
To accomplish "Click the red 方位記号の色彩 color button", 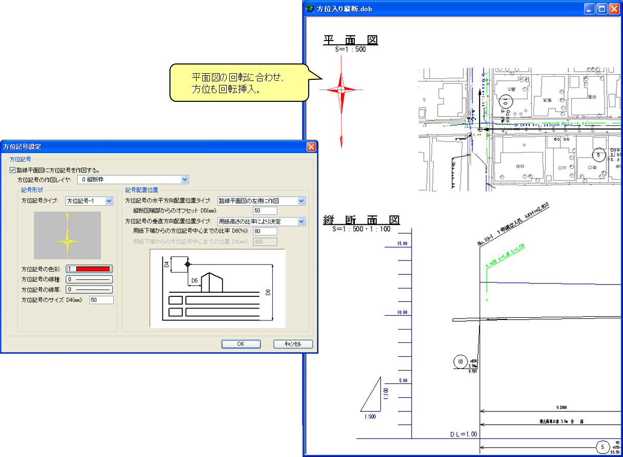I will point(89,269).
